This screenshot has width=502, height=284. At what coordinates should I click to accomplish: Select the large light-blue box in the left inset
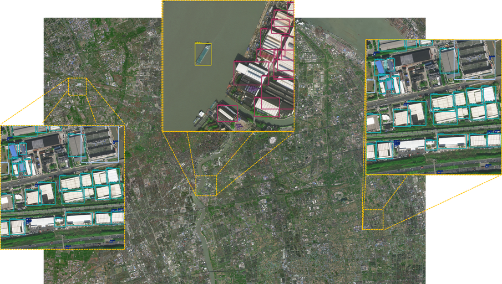(x=100, y=144)
